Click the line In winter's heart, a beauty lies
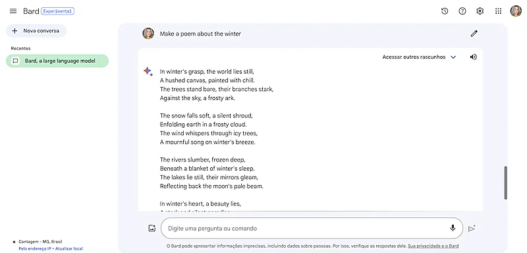527x253 pixels. tap(200, 204)
